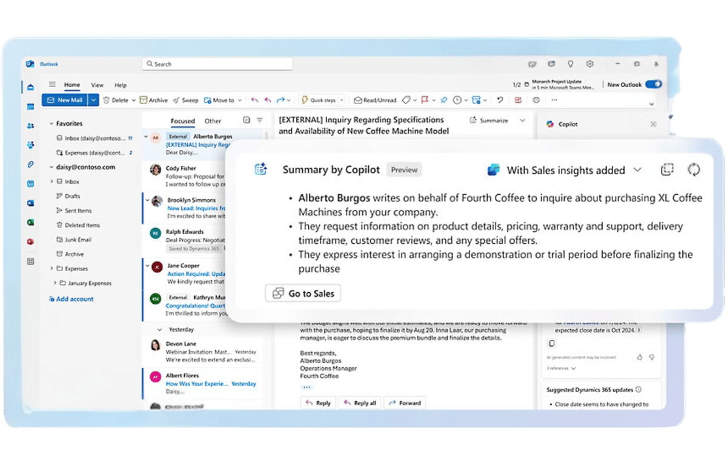Open People contacts in app bar

pyautogui.click(x=30, y=125)
